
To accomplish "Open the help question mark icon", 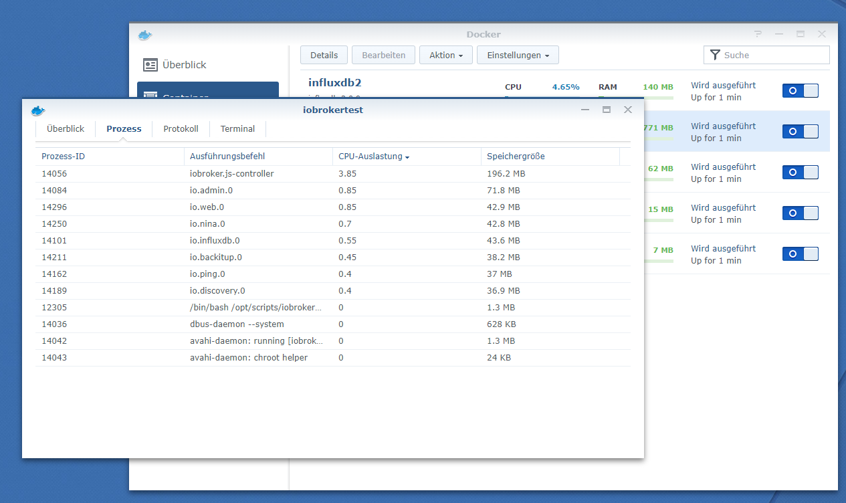I will coord(758,34).
